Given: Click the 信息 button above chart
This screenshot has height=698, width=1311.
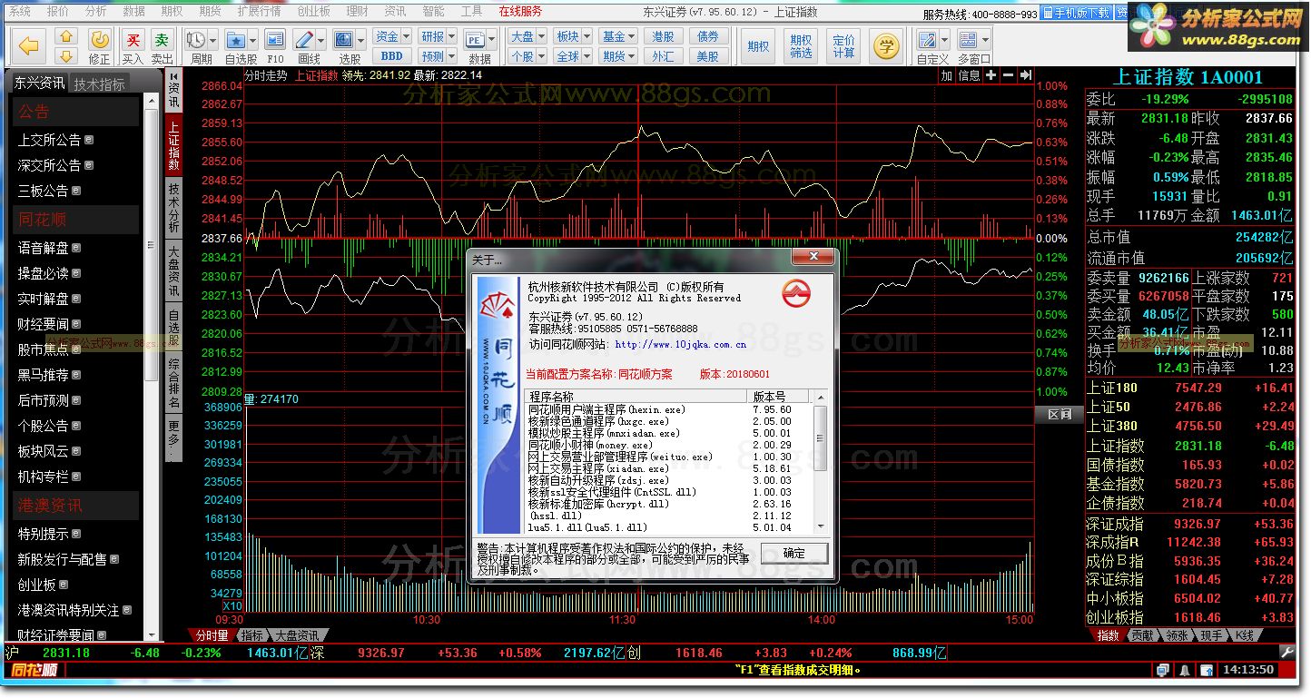Looking at the screenshot, I should point(970,75).
